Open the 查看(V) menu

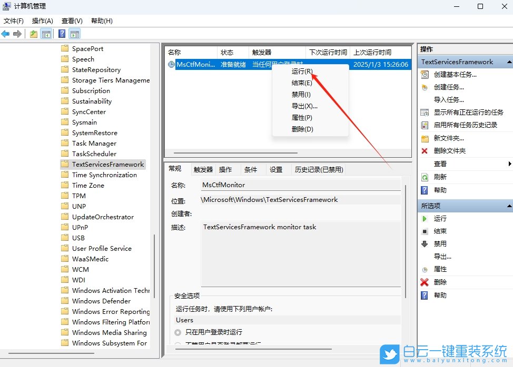(x=72, y=21)
